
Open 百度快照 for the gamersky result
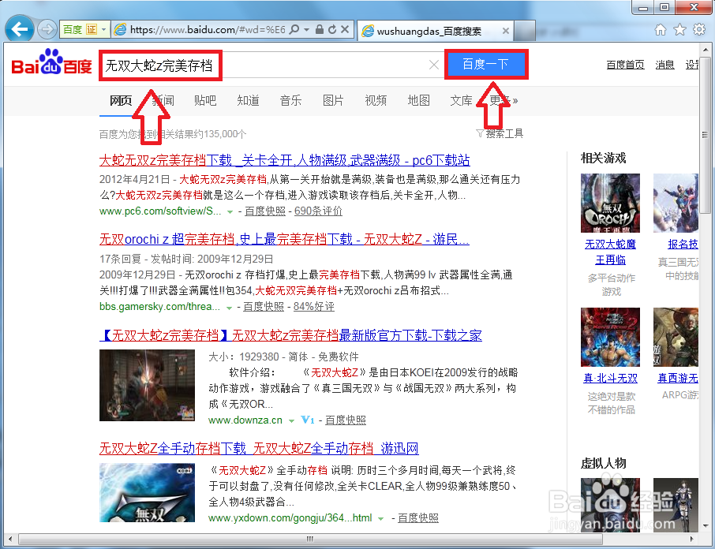(264, 307)
